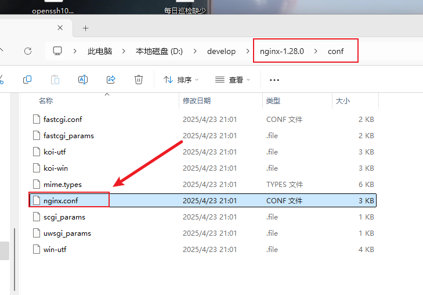Image resolution: width=423 pixels, height=295 pixels.
Task: Click modified date of nginx.conf row
Action: pos(209,200)
